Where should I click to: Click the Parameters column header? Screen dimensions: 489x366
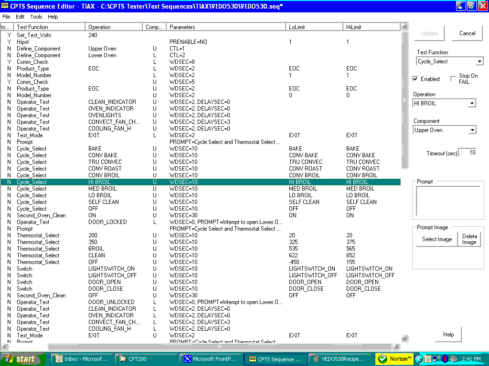pos(226,27)
